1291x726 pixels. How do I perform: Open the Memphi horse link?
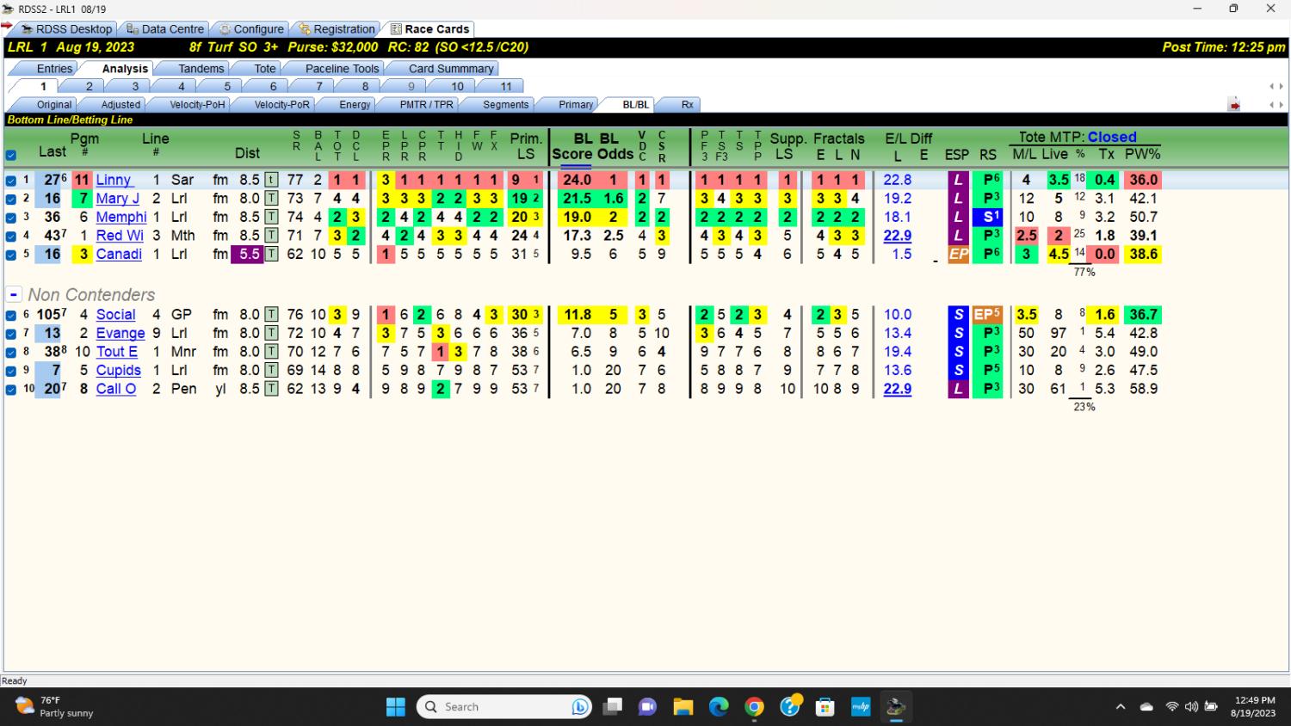click(x=121, y=217)
